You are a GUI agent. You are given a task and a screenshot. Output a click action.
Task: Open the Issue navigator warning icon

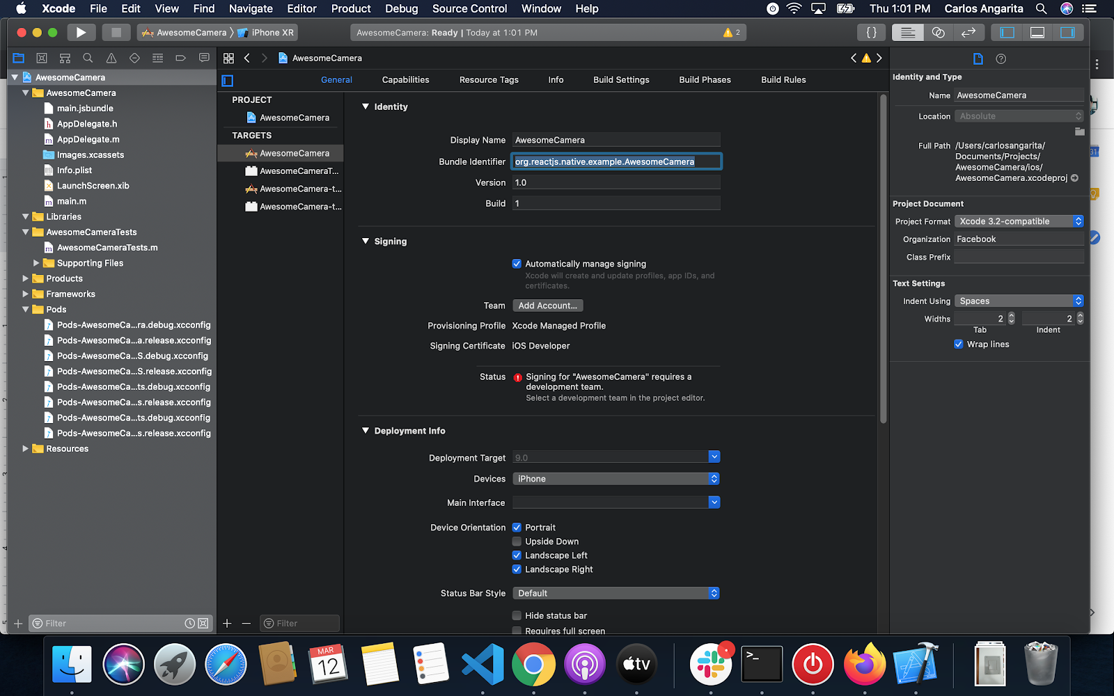point(111,58)
